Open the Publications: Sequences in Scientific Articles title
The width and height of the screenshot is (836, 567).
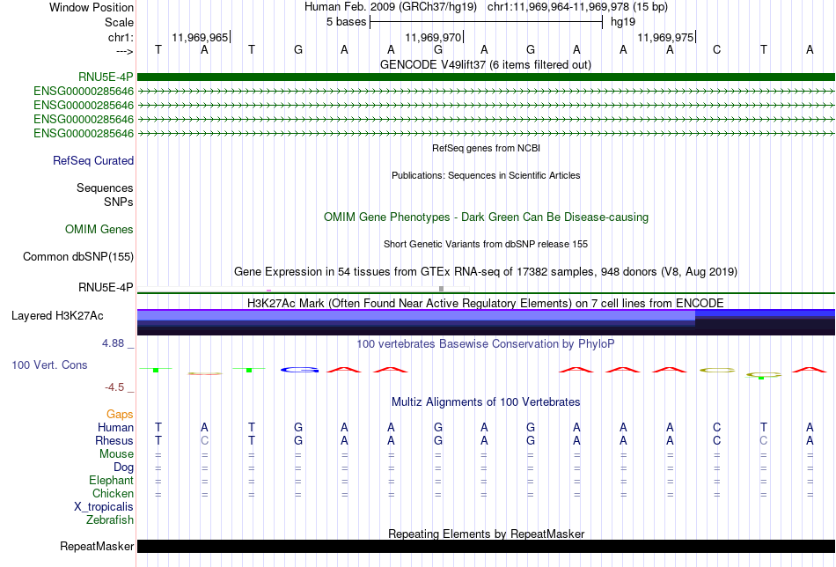[x=486, y=175]
